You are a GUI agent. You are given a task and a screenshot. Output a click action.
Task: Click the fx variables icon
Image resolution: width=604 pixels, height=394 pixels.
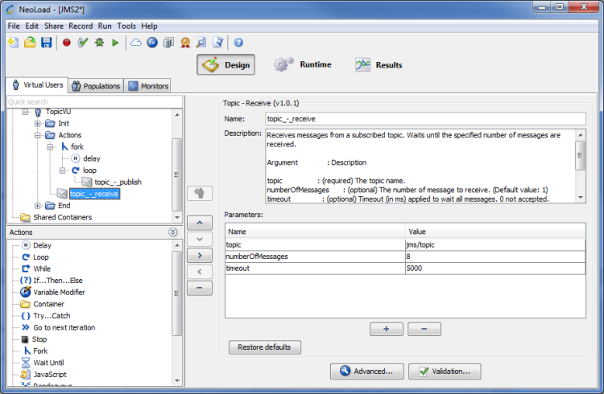coord(152,42)
